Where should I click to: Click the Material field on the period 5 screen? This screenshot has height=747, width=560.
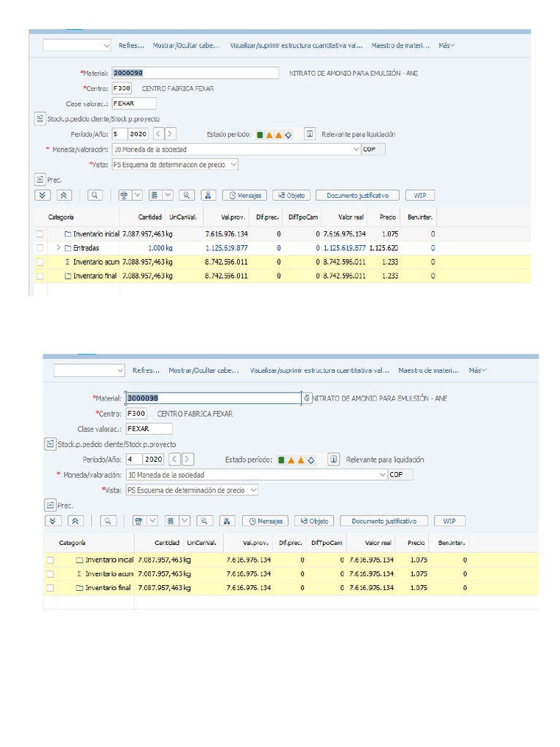point(194,73)
